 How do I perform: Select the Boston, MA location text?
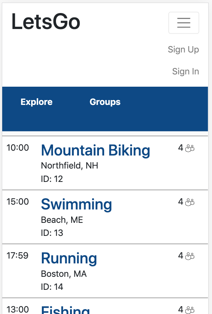pyautogui.click(x=64, y=274)
